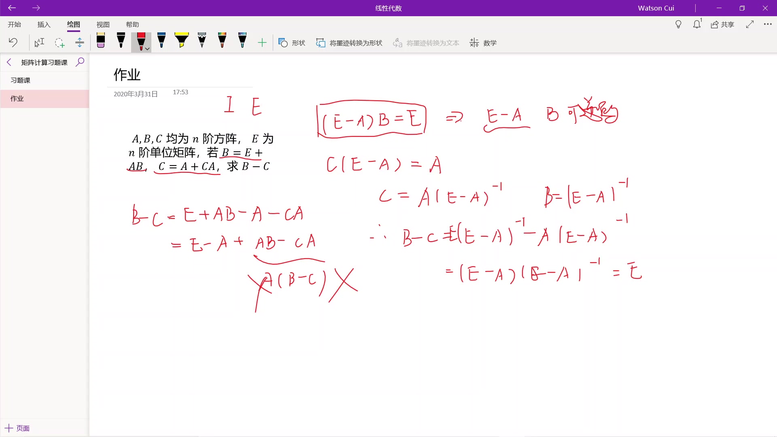The image size is (777, 437).
Task: Select the blue pen
Action: coord(161,40)
